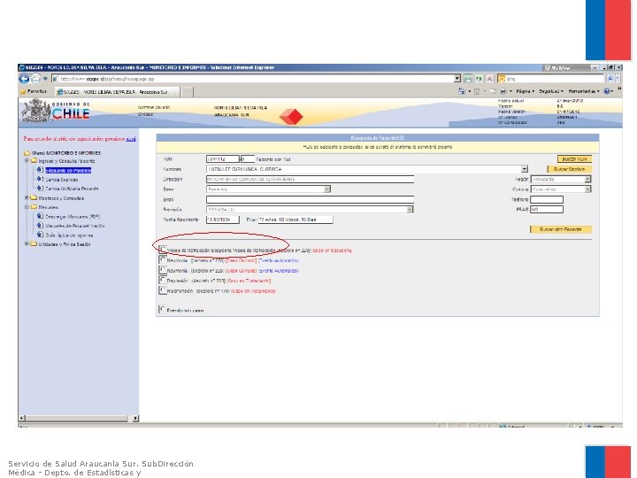637x478 pixels.
Task: Go back with the browser Back arrow
Action: tap(25, 79)
